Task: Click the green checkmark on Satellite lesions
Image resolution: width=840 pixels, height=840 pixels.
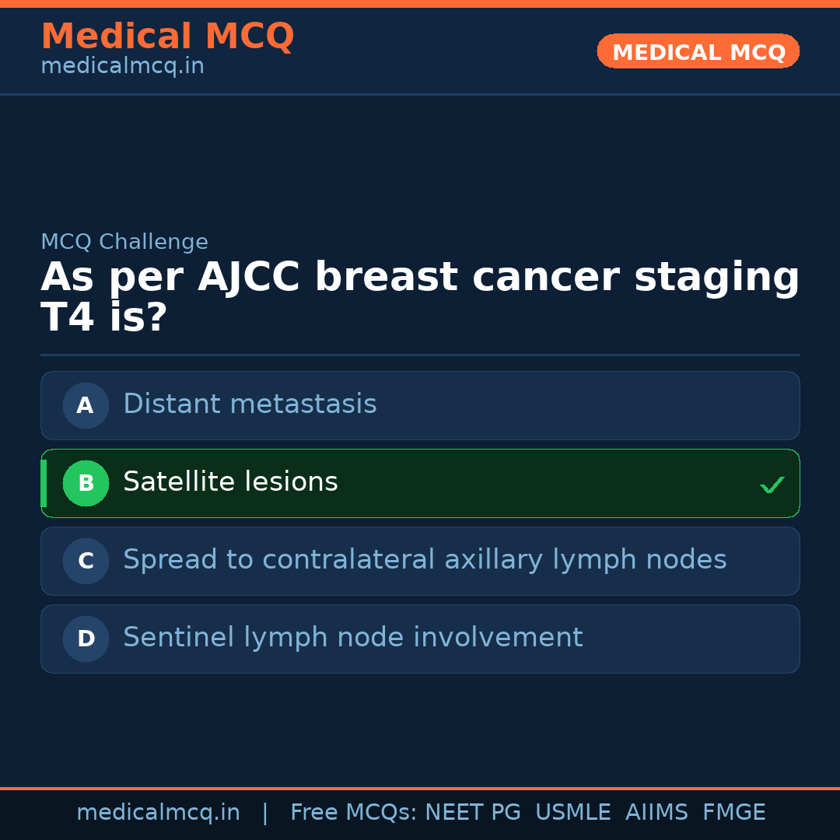Action: click(x=772, y=485)
